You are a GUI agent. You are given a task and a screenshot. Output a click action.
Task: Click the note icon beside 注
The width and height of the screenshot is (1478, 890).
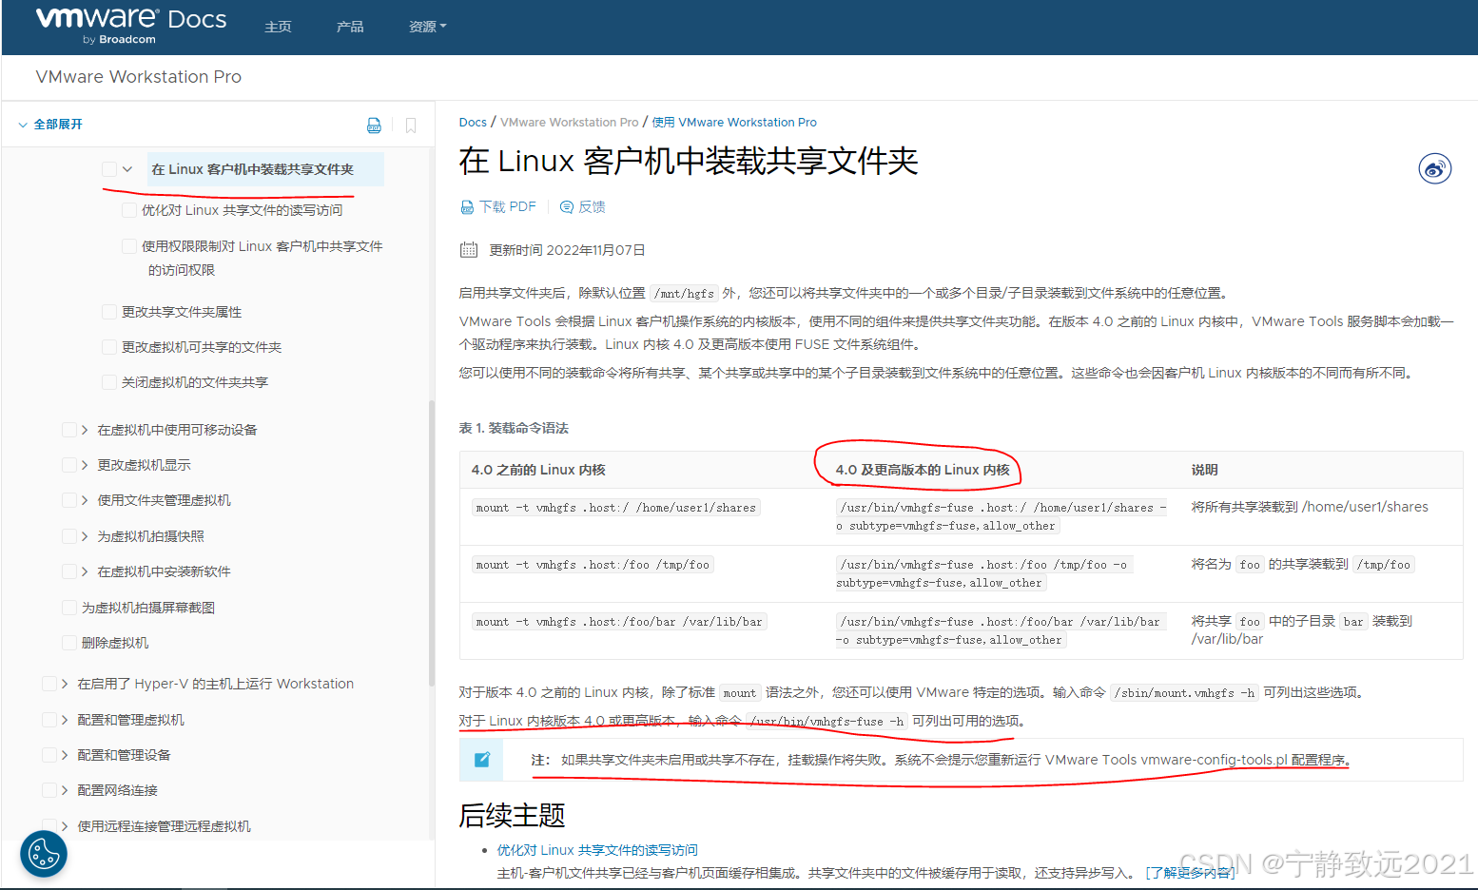482,759
